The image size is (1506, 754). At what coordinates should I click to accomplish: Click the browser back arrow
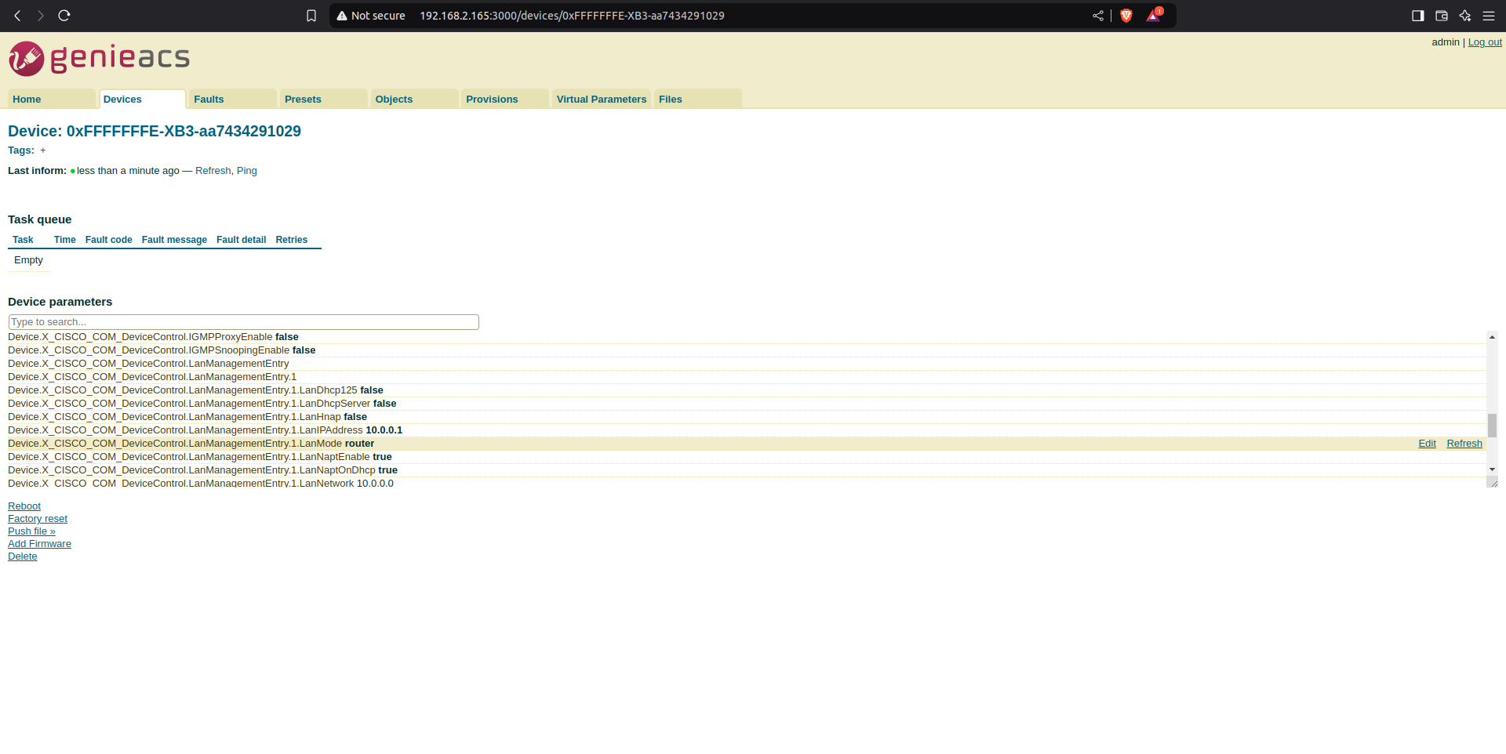click(x=17, y=16)
